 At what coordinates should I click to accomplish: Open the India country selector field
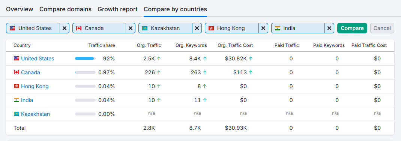pyautogui.click(x=298, y=28)
